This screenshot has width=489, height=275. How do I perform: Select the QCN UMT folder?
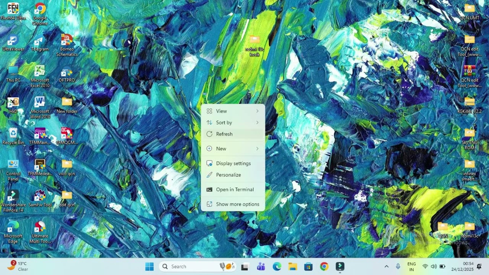click(x=470, y=12)
